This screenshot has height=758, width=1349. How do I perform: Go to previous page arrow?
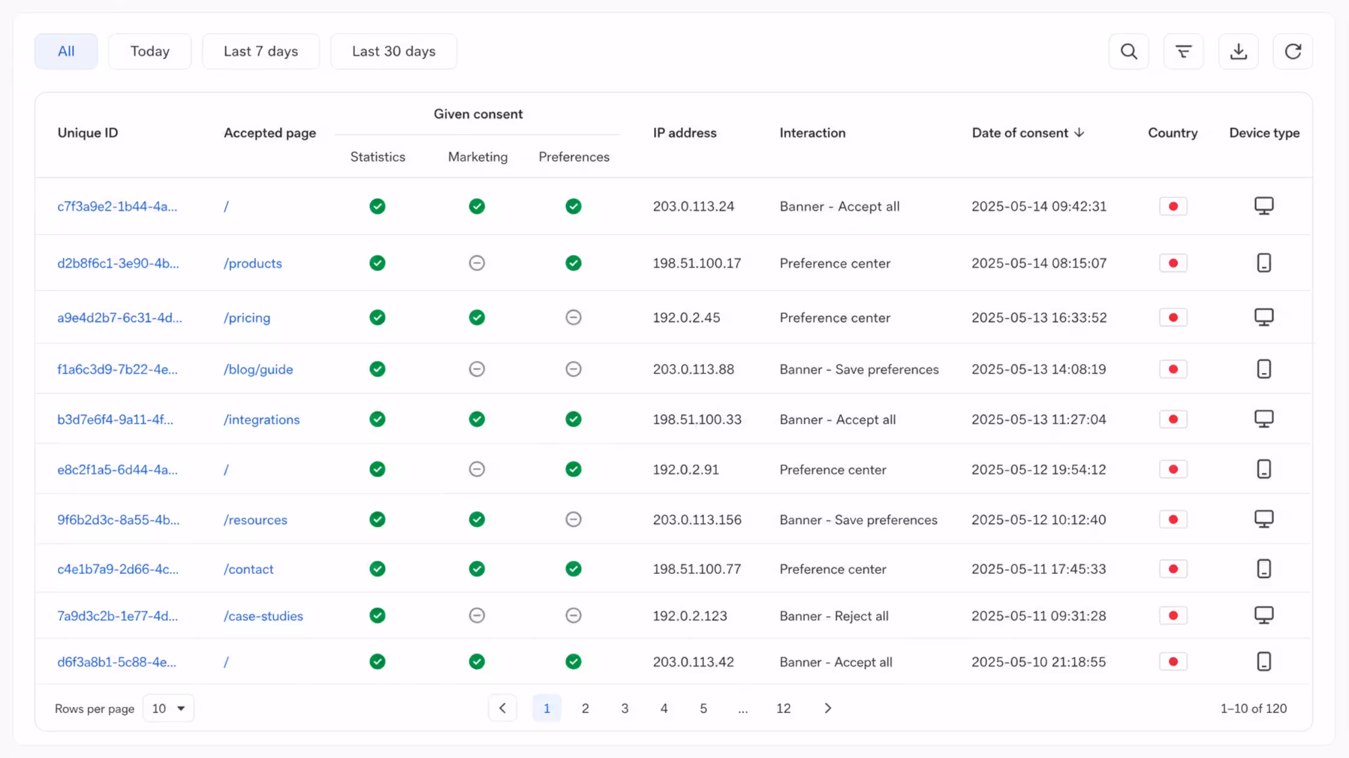(502, 708)
